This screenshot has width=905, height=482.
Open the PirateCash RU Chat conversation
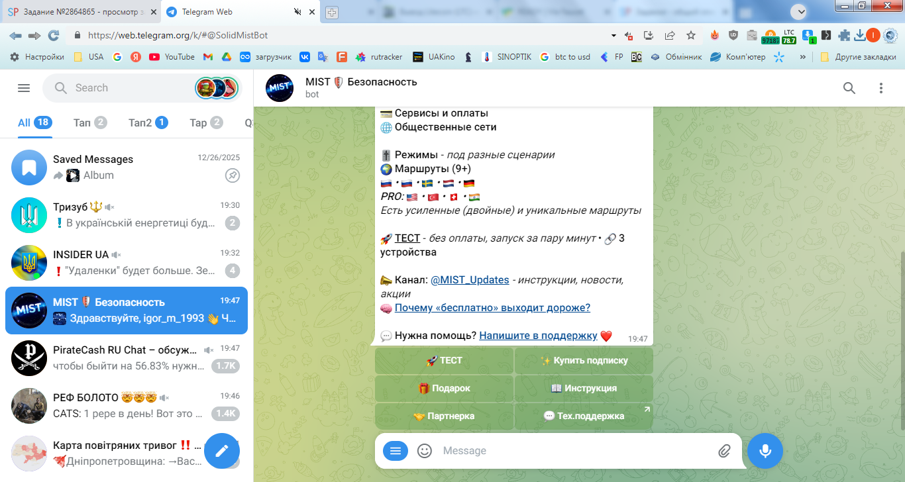[x=127, y=358]
